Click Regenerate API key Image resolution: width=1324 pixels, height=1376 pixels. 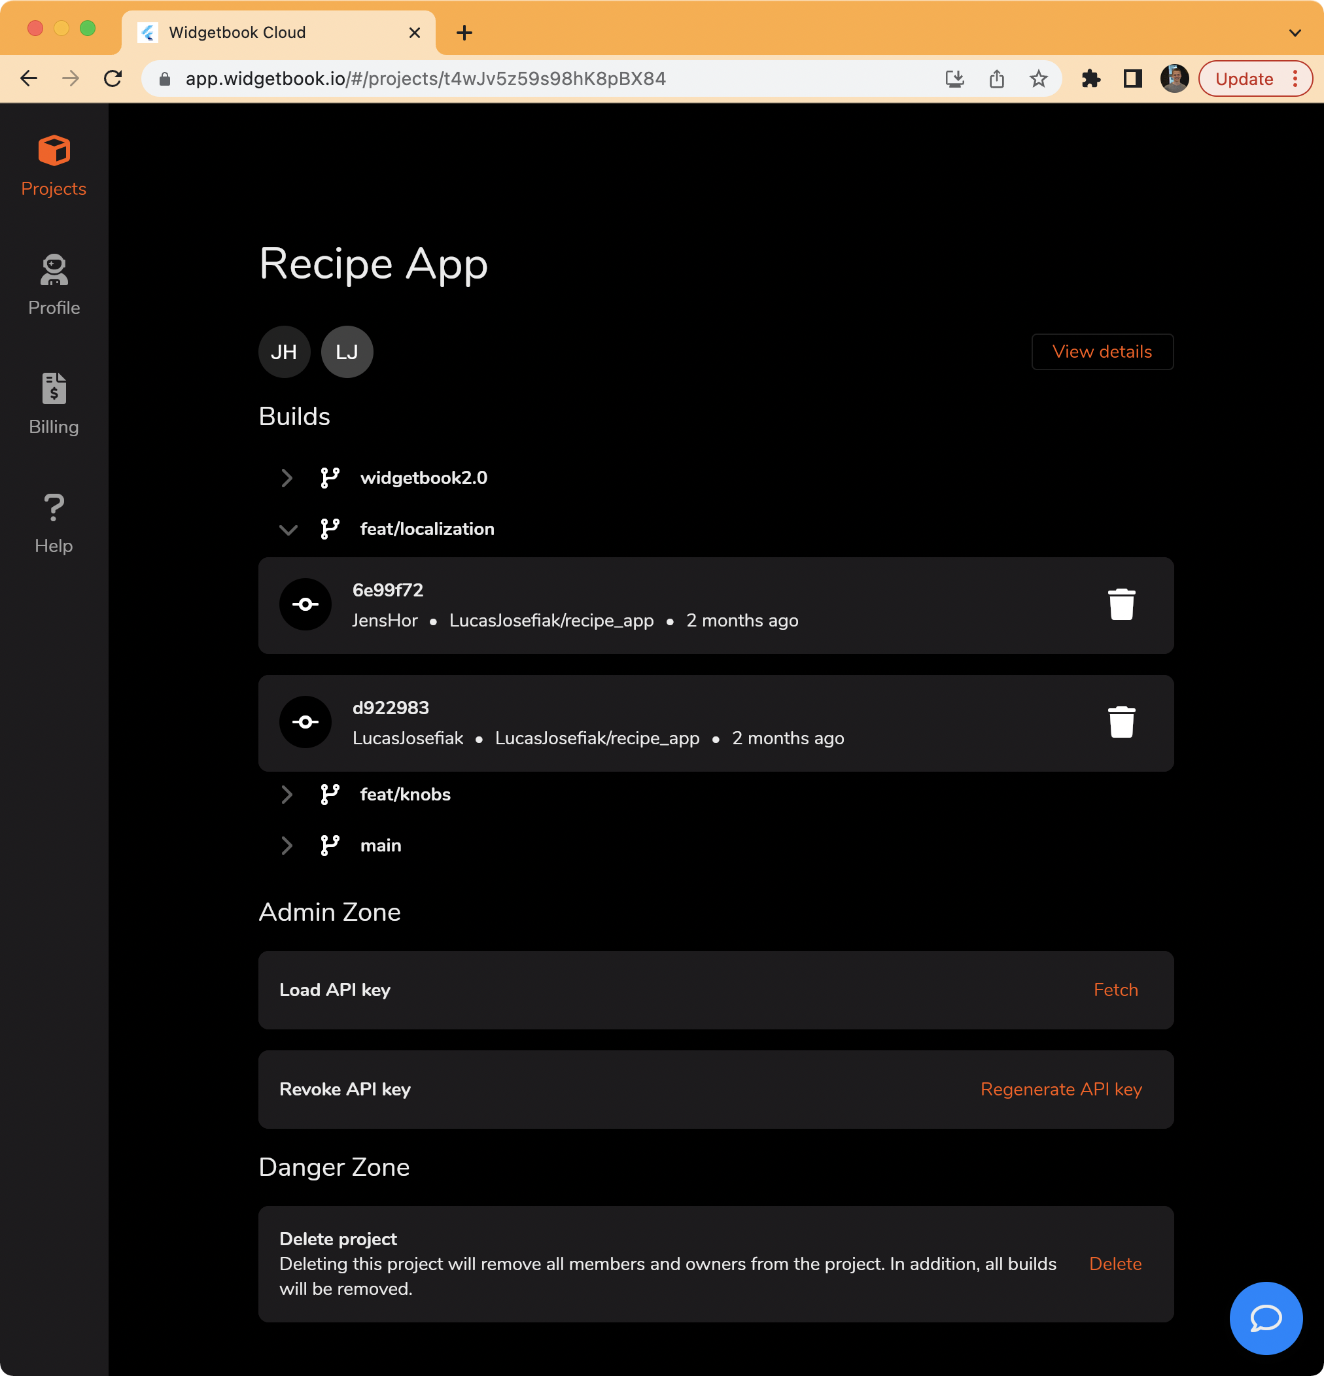tap(1060, 1090)
